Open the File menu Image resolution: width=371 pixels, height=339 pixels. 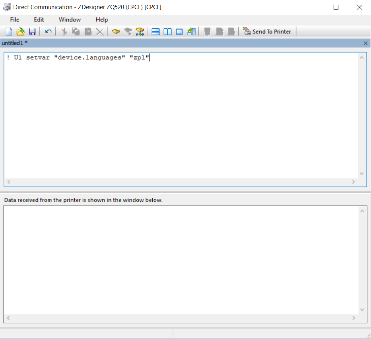[x=15, y=19]
